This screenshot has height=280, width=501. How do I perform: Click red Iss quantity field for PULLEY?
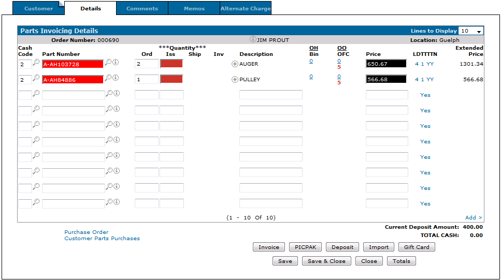171,79
